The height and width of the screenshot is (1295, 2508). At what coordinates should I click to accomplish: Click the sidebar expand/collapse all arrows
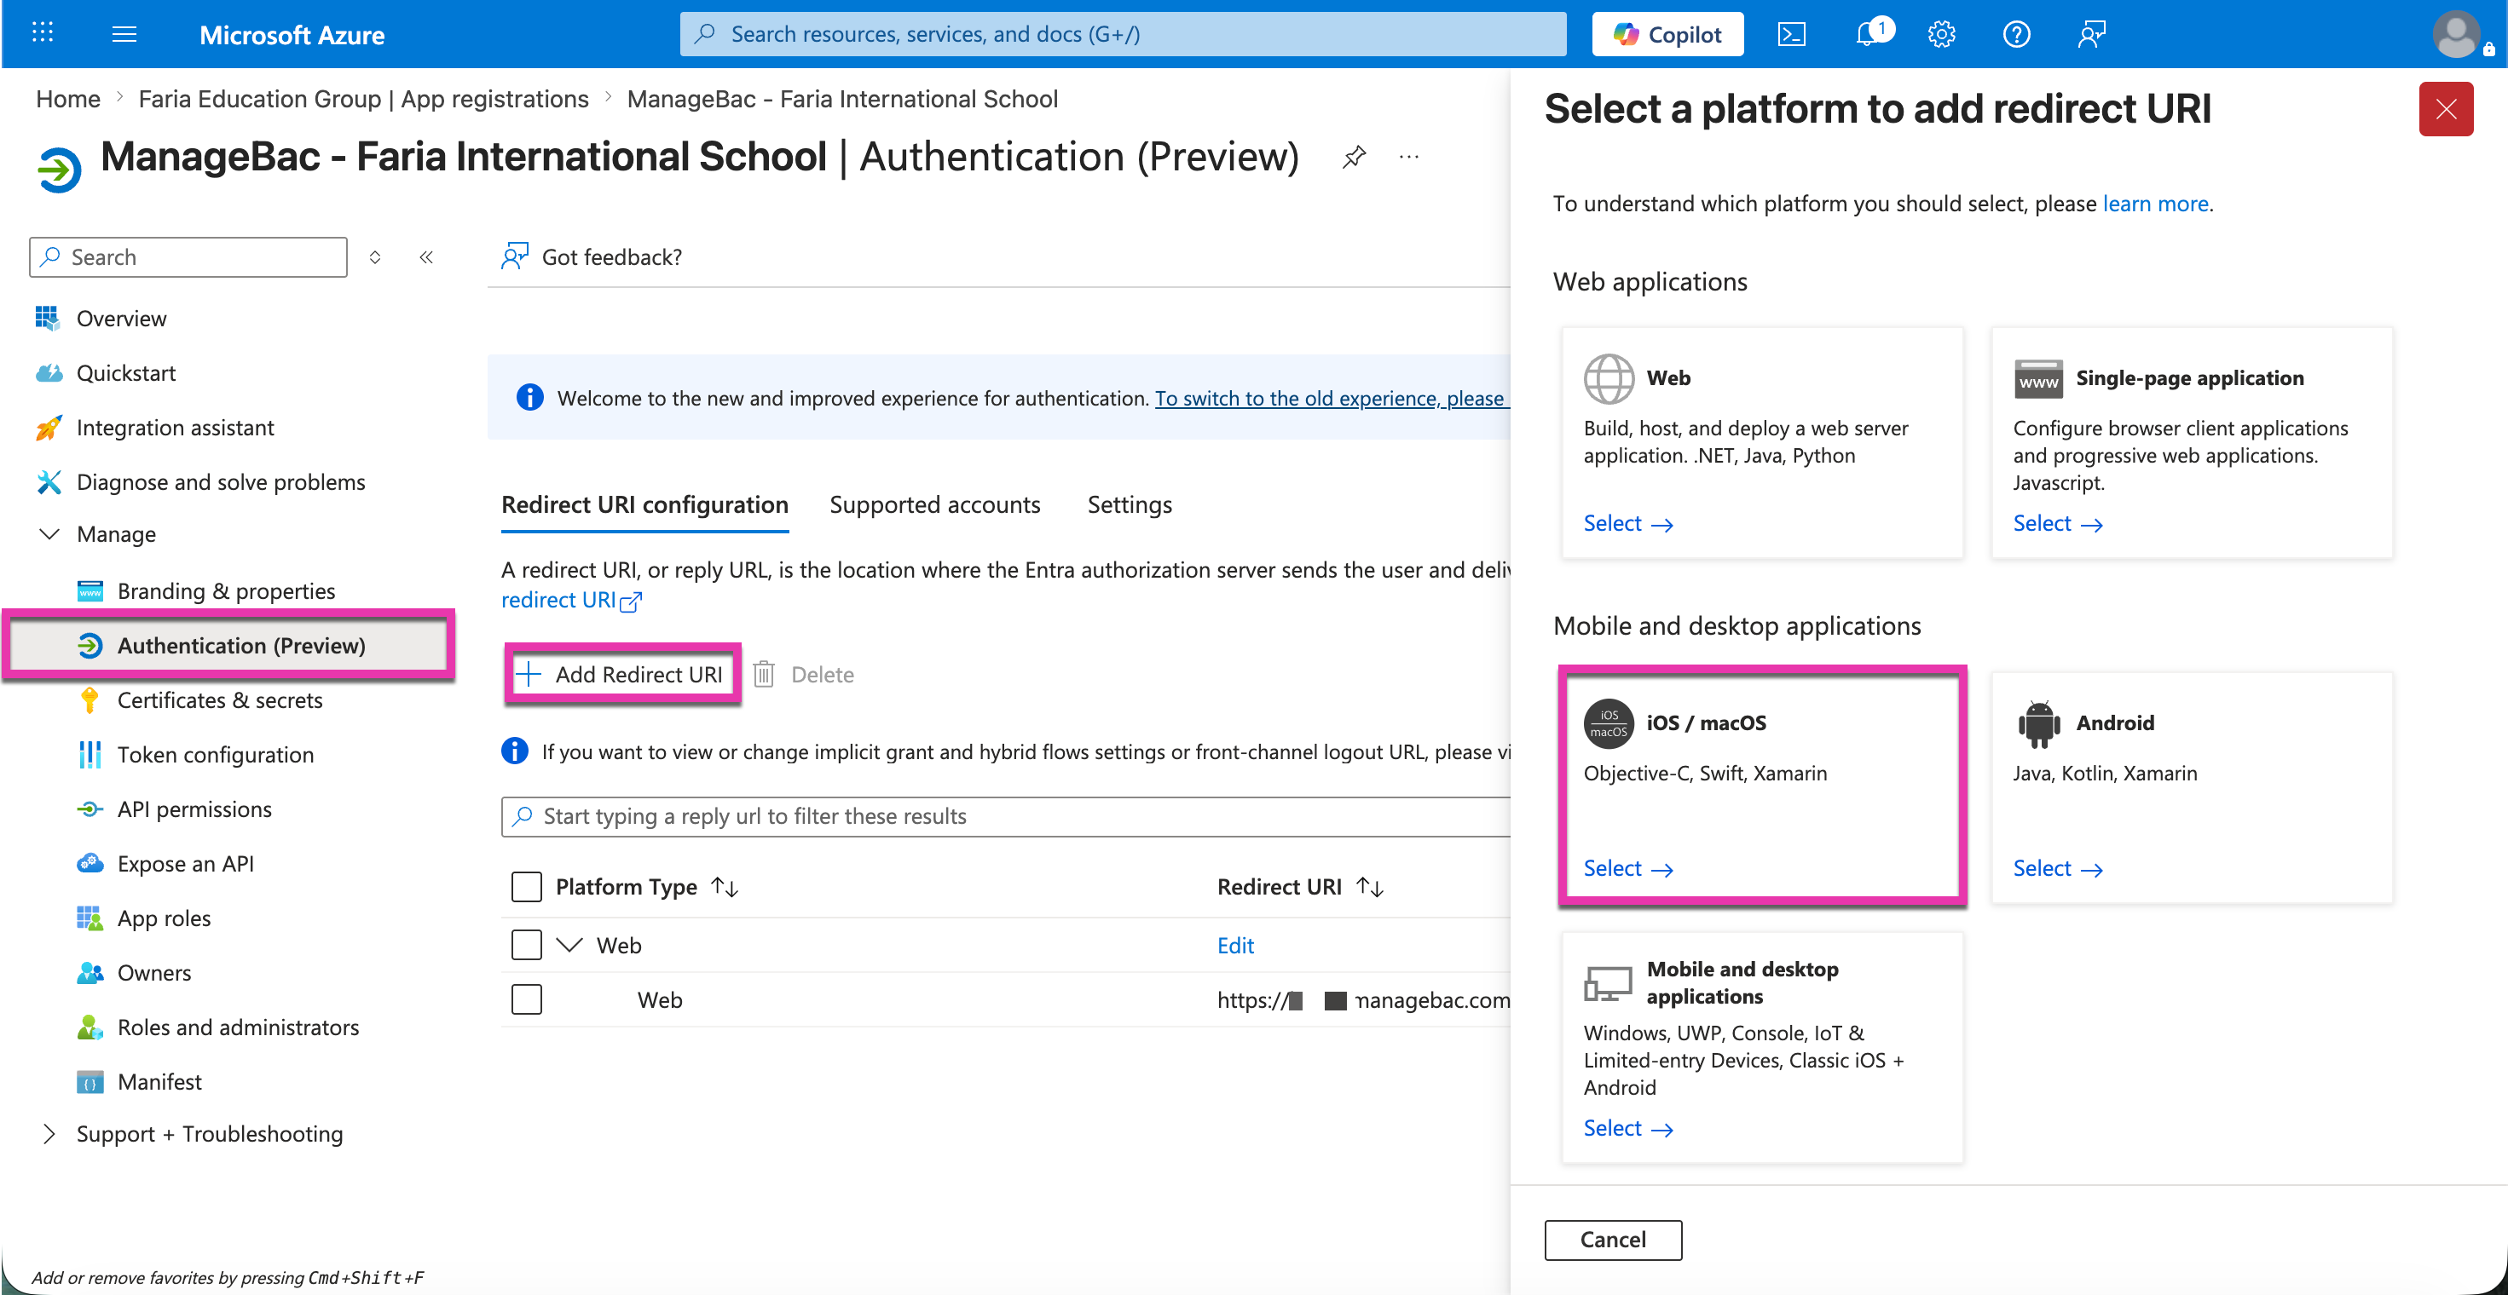[x=375, y=256]
